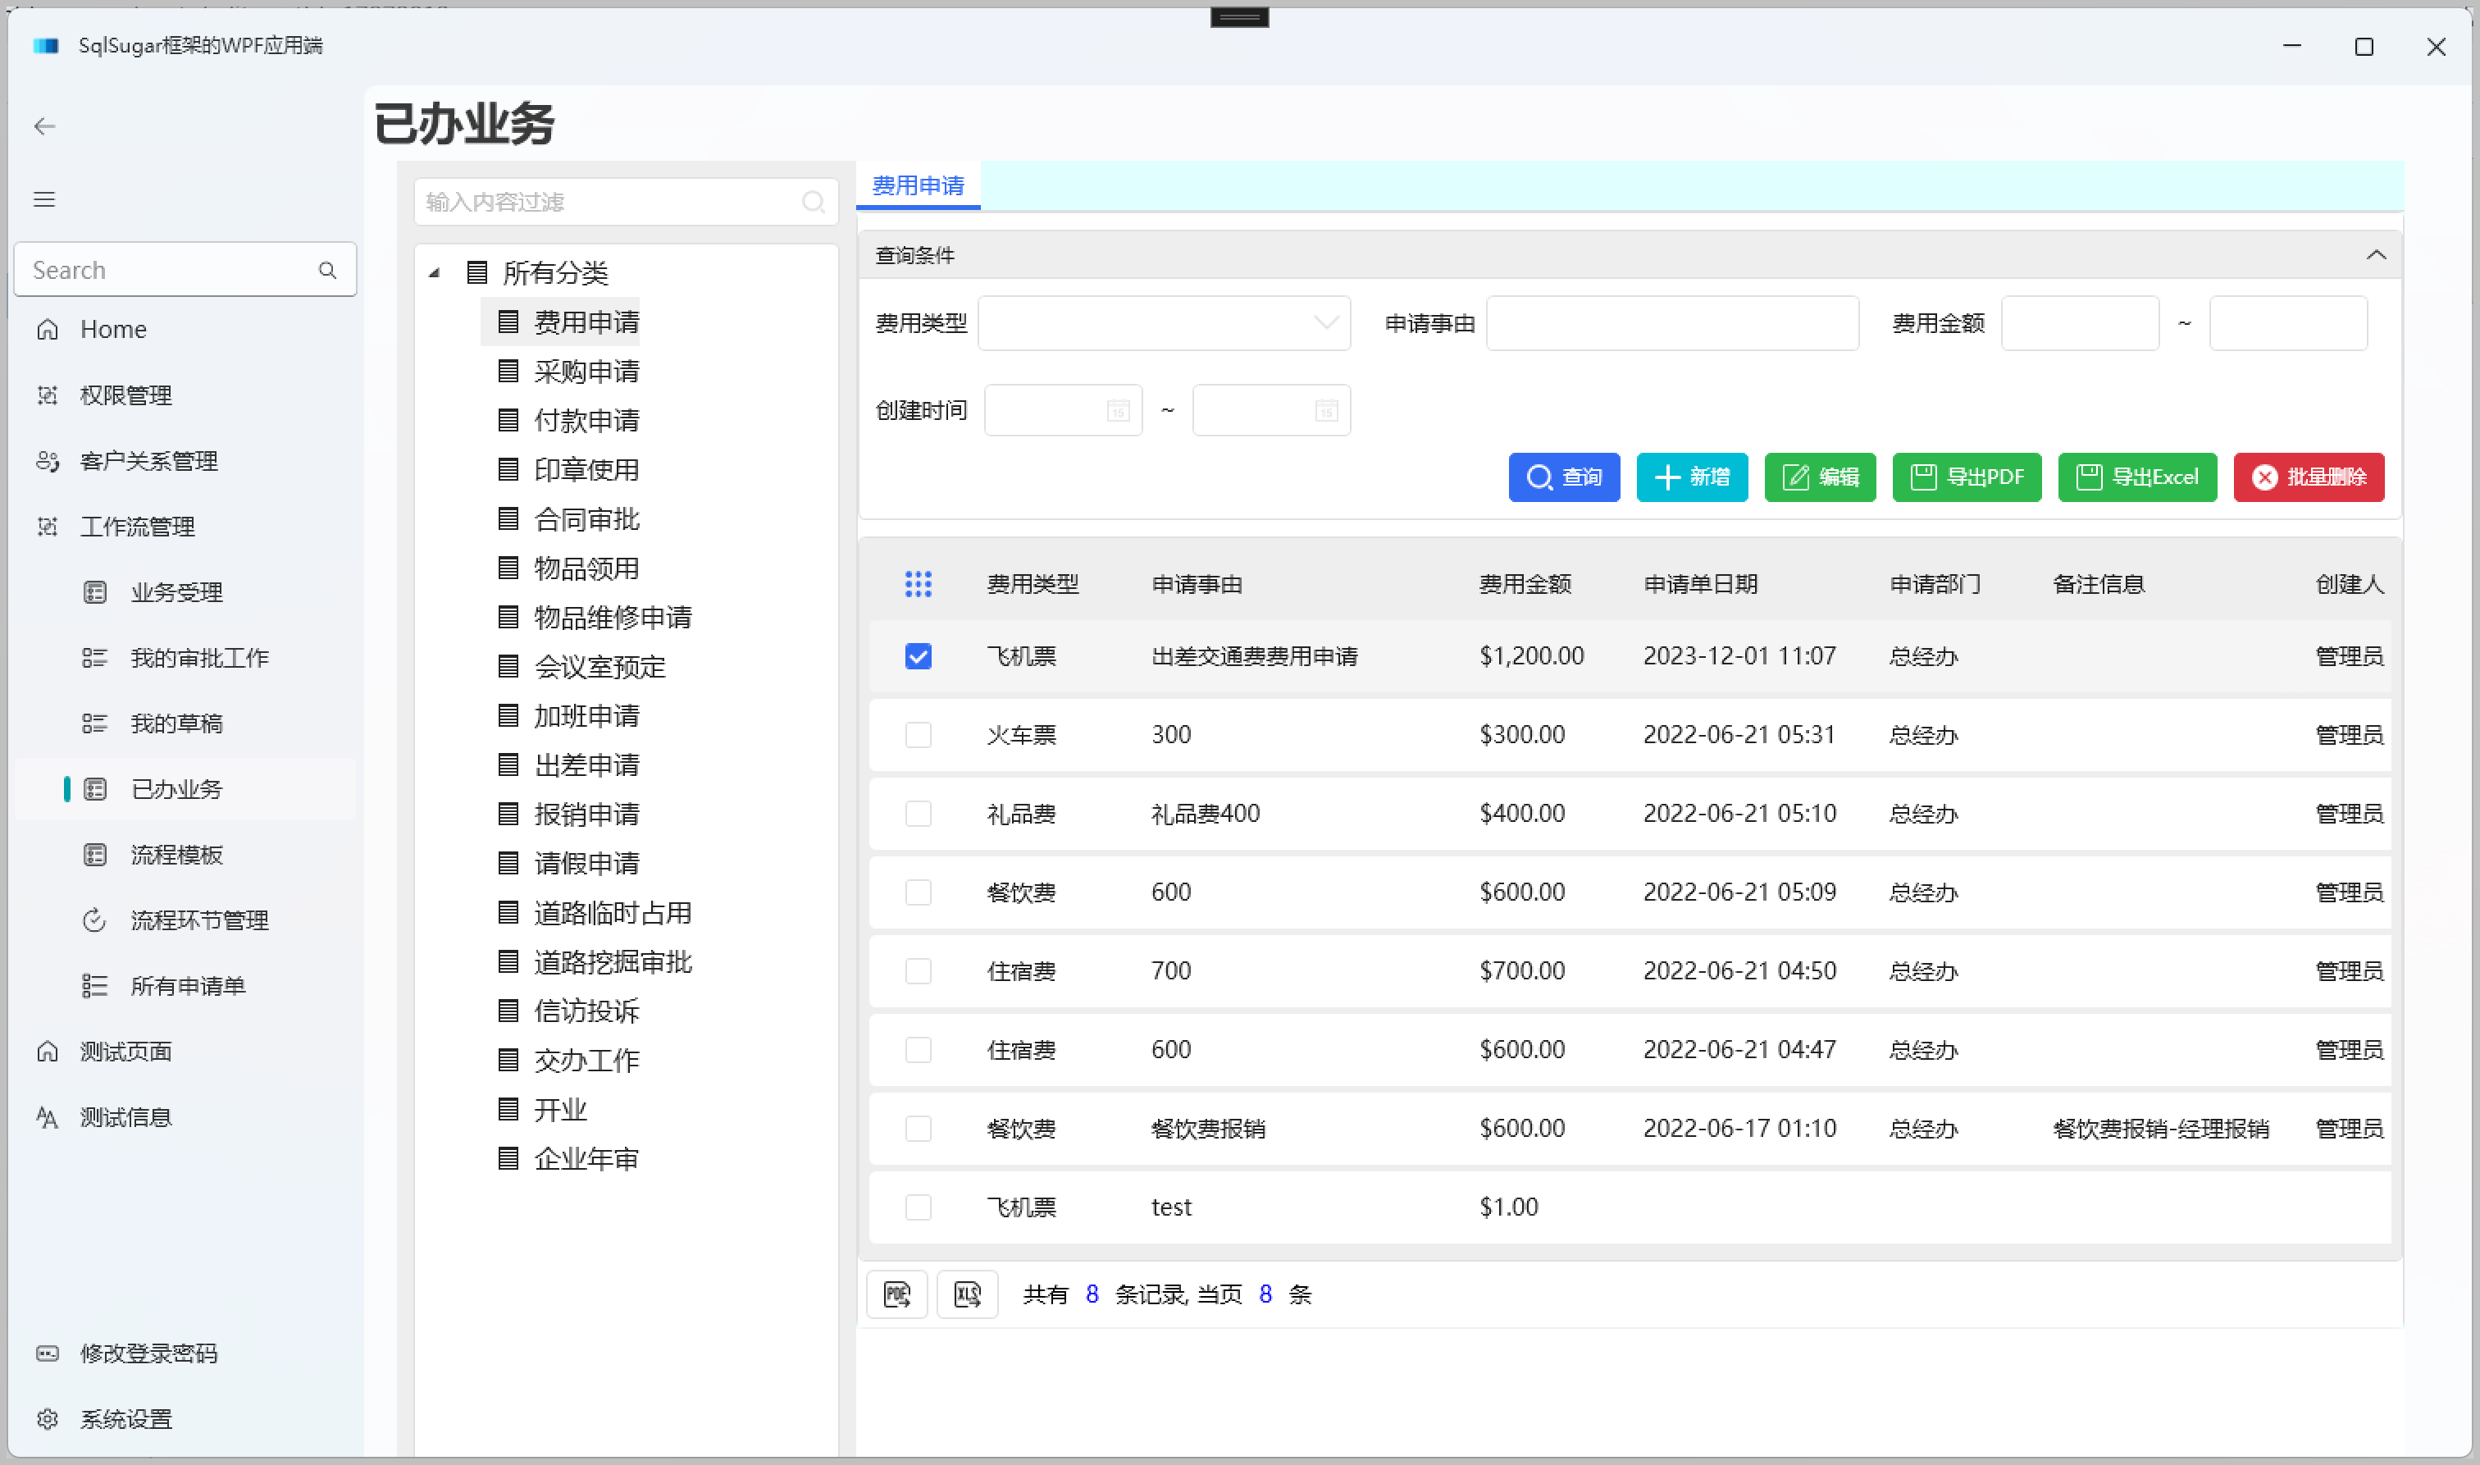Click the 修改登录密码 icon

coord(48,1353)
